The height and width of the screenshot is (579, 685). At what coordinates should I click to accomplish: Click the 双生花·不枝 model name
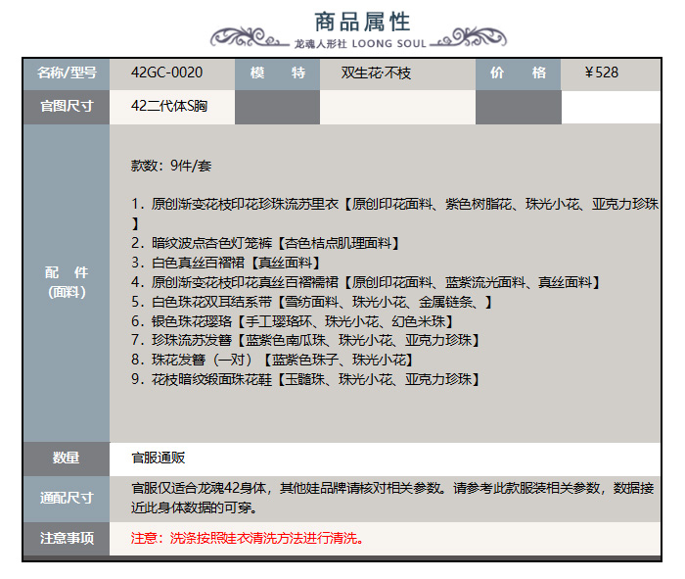pyautogui.click(x=377, y=72)
